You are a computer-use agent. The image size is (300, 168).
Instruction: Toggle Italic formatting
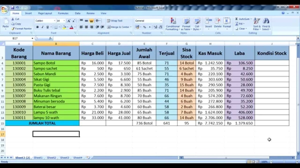point(42,27)
